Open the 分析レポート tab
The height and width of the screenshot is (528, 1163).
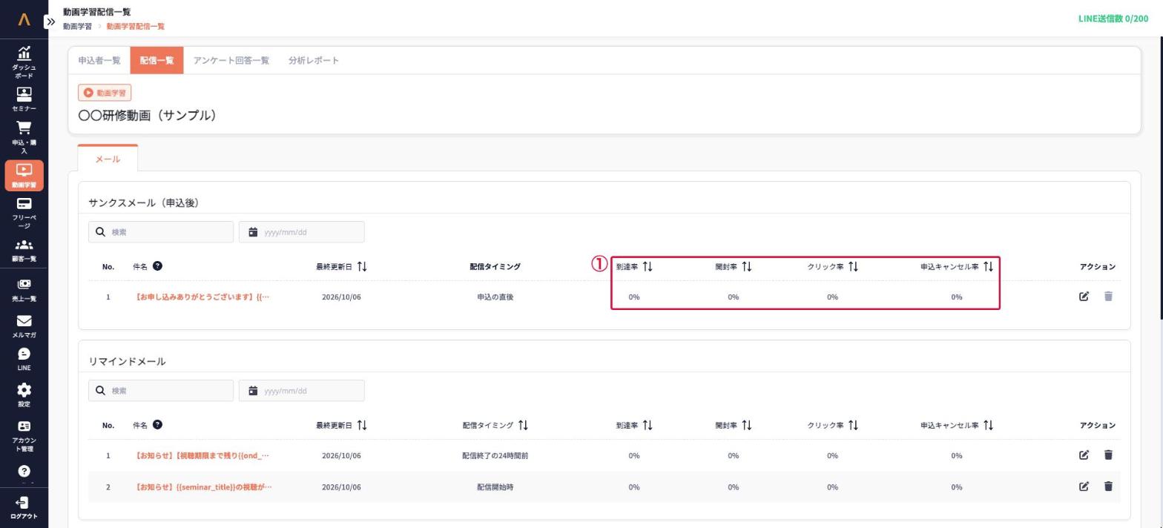pos(314,61)
